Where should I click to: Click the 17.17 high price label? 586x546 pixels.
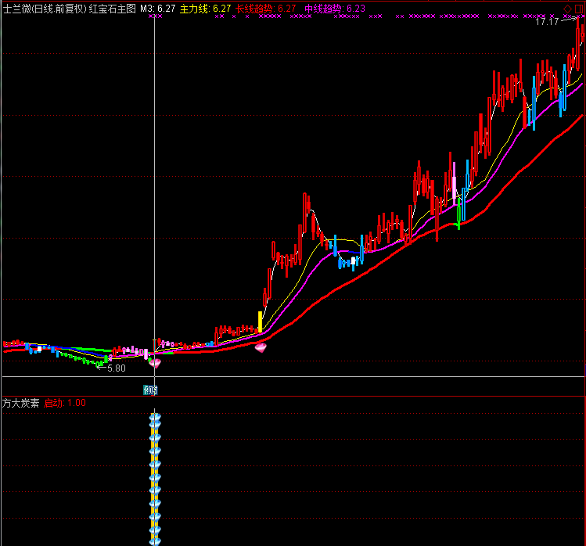point(547,21)
